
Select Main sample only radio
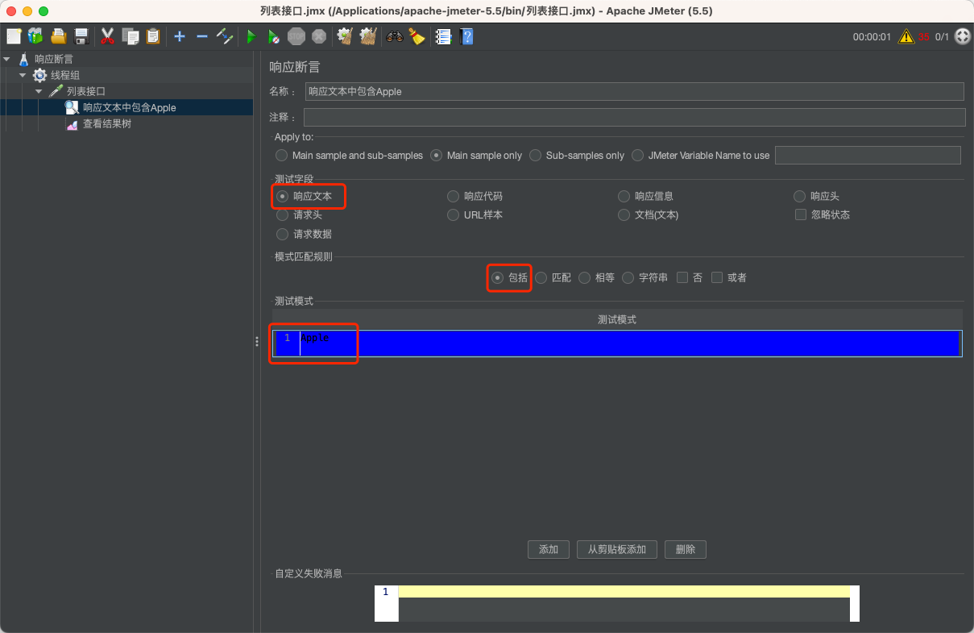point(436,155)
